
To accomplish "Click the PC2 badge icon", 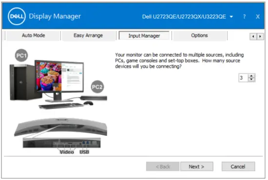I will [x=97, y=87].
